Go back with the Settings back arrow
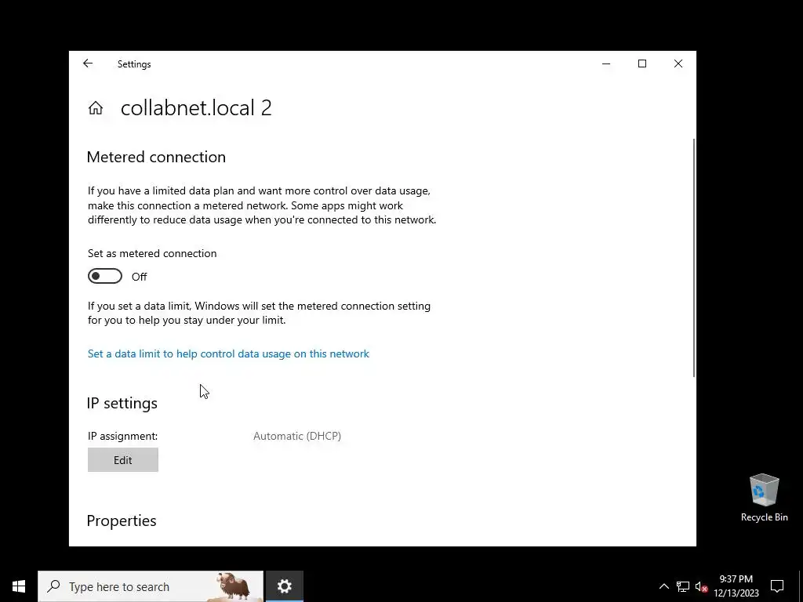803x602 pixels. click(88, 63)
